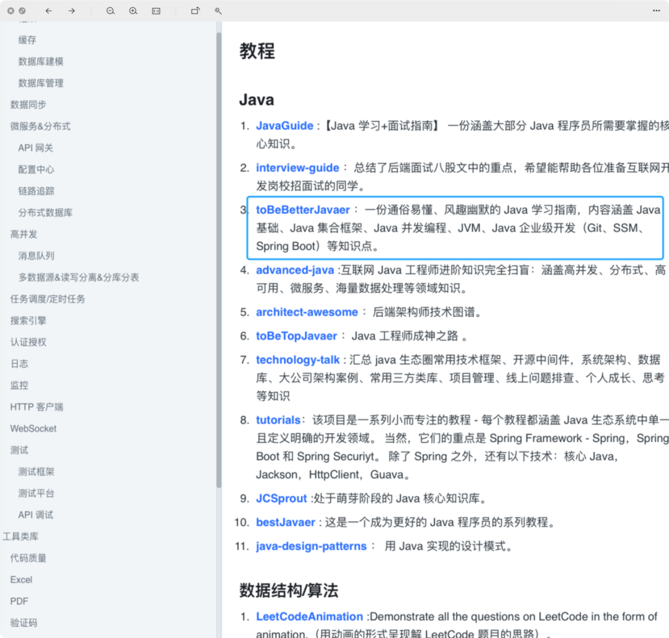The width and height of the screenshot is (669, 638).
Task: Select 监控 in the sidebar
Action: click(x=19, y=385)
